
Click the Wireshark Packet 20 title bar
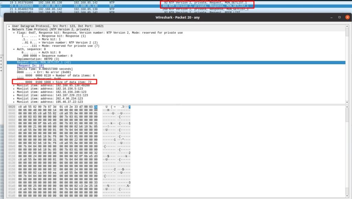(x=178, y=17)
